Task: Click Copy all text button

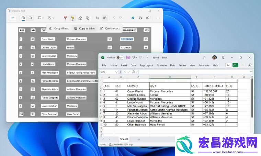Action: coord(59,29)
